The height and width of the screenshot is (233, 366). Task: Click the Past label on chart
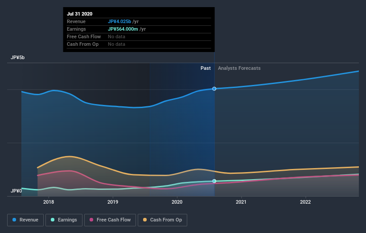tap(206, 68)
